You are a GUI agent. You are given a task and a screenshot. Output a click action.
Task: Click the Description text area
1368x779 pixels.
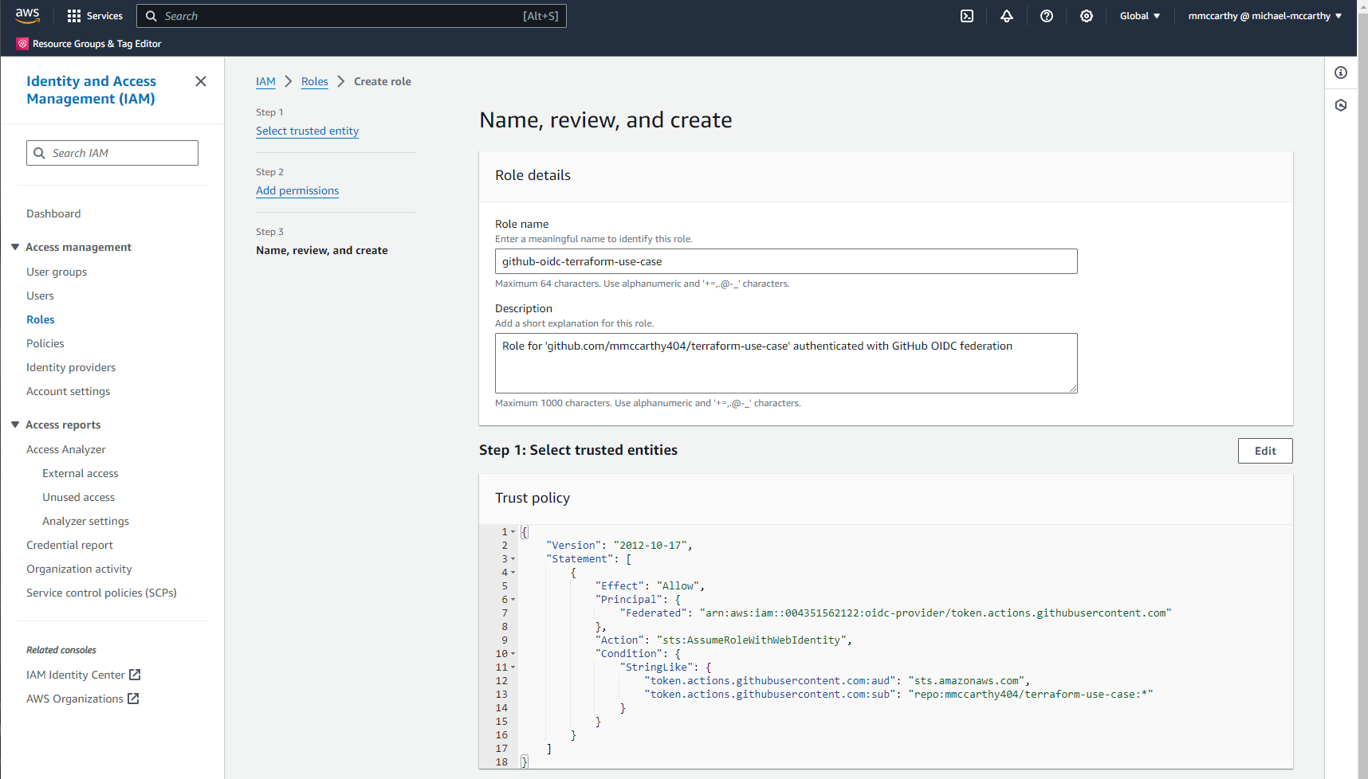click(786, 363)
